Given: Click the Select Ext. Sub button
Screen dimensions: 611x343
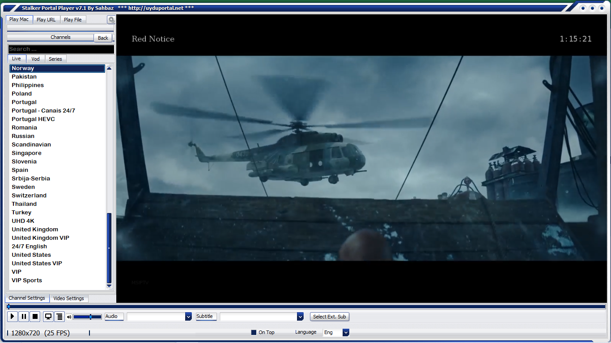Looking at the screenshot, I should [330, 317].
